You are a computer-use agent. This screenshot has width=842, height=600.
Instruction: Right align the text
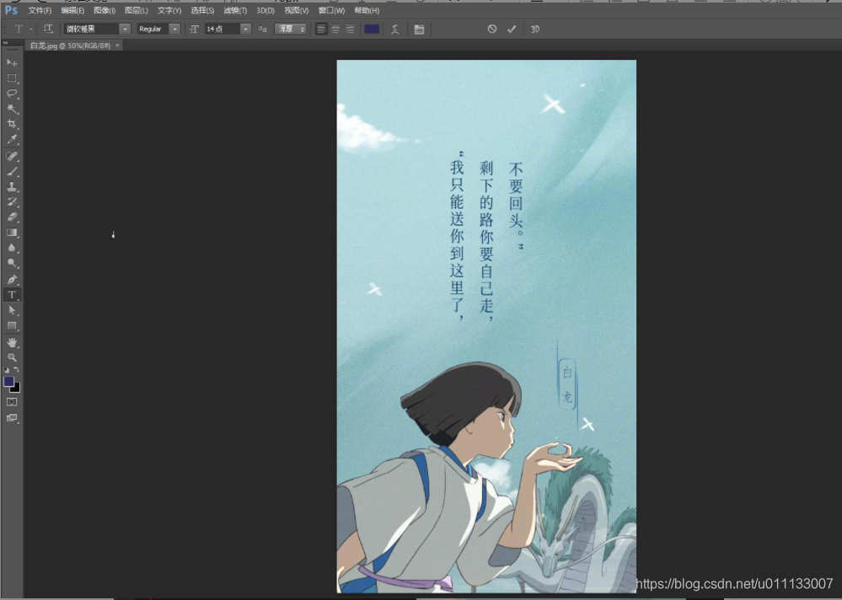click(350, 29)
